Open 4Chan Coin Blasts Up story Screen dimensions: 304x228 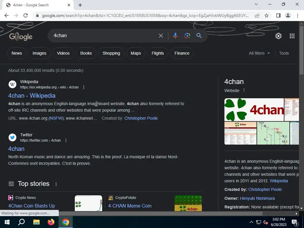[x=31, y=206]
